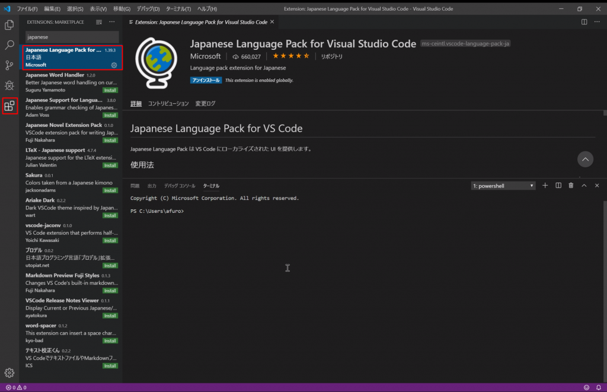Open the ターミナル(T) menu
Viewport: 607px width, 392px height.
coord(178,8)
